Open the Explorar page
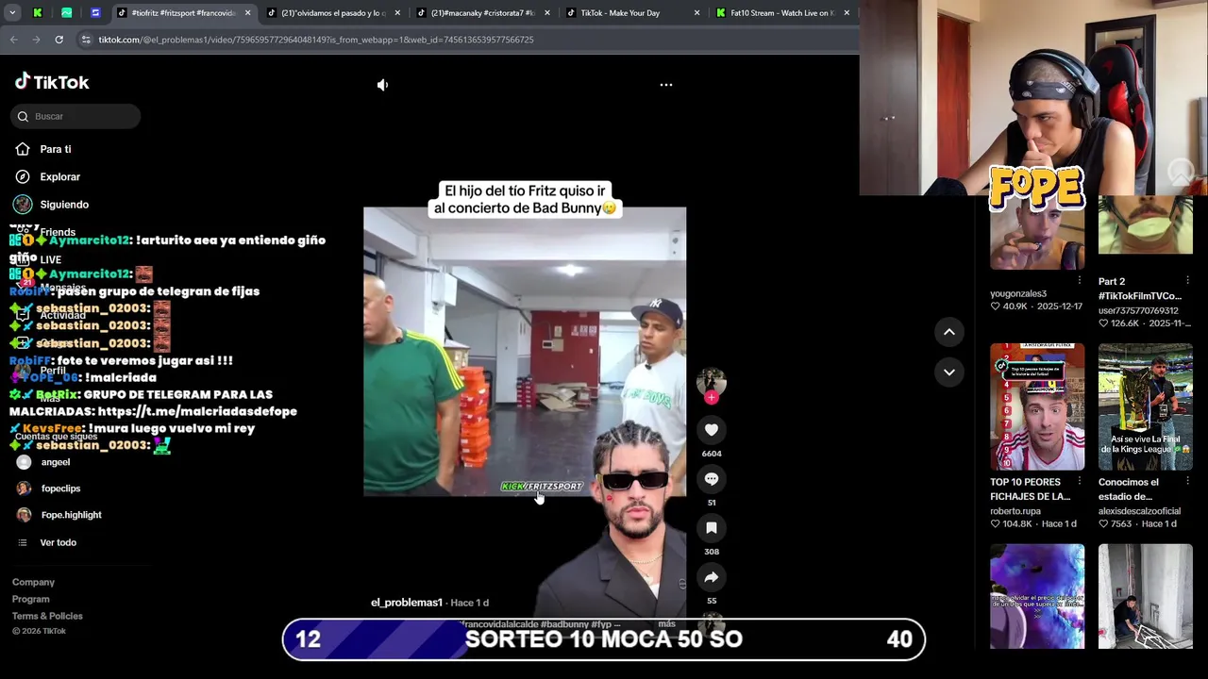1208x679 pixels. 59,176
